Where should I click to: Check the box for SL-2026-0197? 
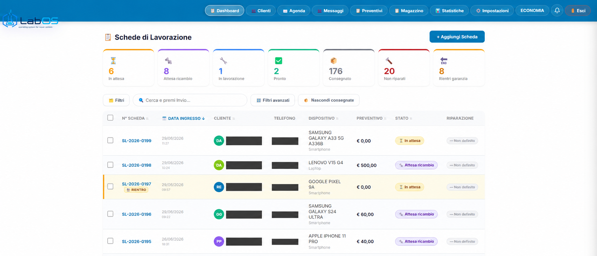point(110,186)
